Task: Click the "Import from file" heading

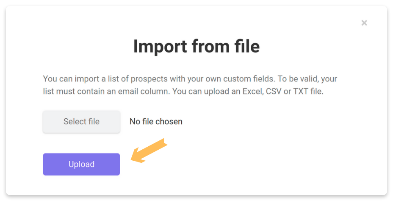Action: tap(196, 46)
